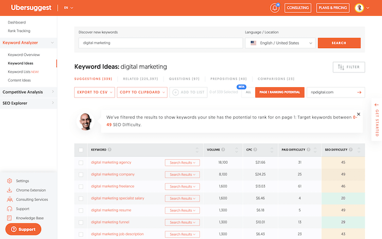Click the Plans & Pricing button
Image resolution: width=382 pixels, height=239 pixels.
(333, 8)
